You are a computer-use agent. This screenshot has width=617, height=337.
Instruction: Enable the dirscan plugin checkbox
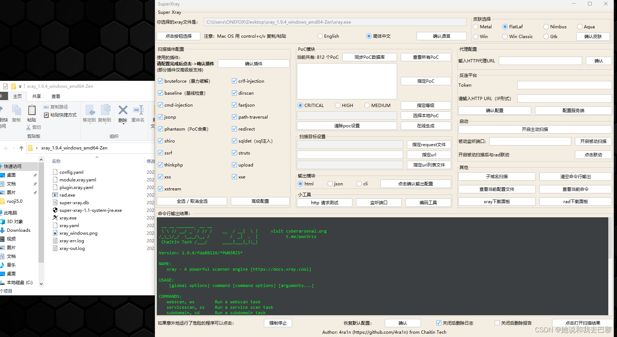[234, 93]
